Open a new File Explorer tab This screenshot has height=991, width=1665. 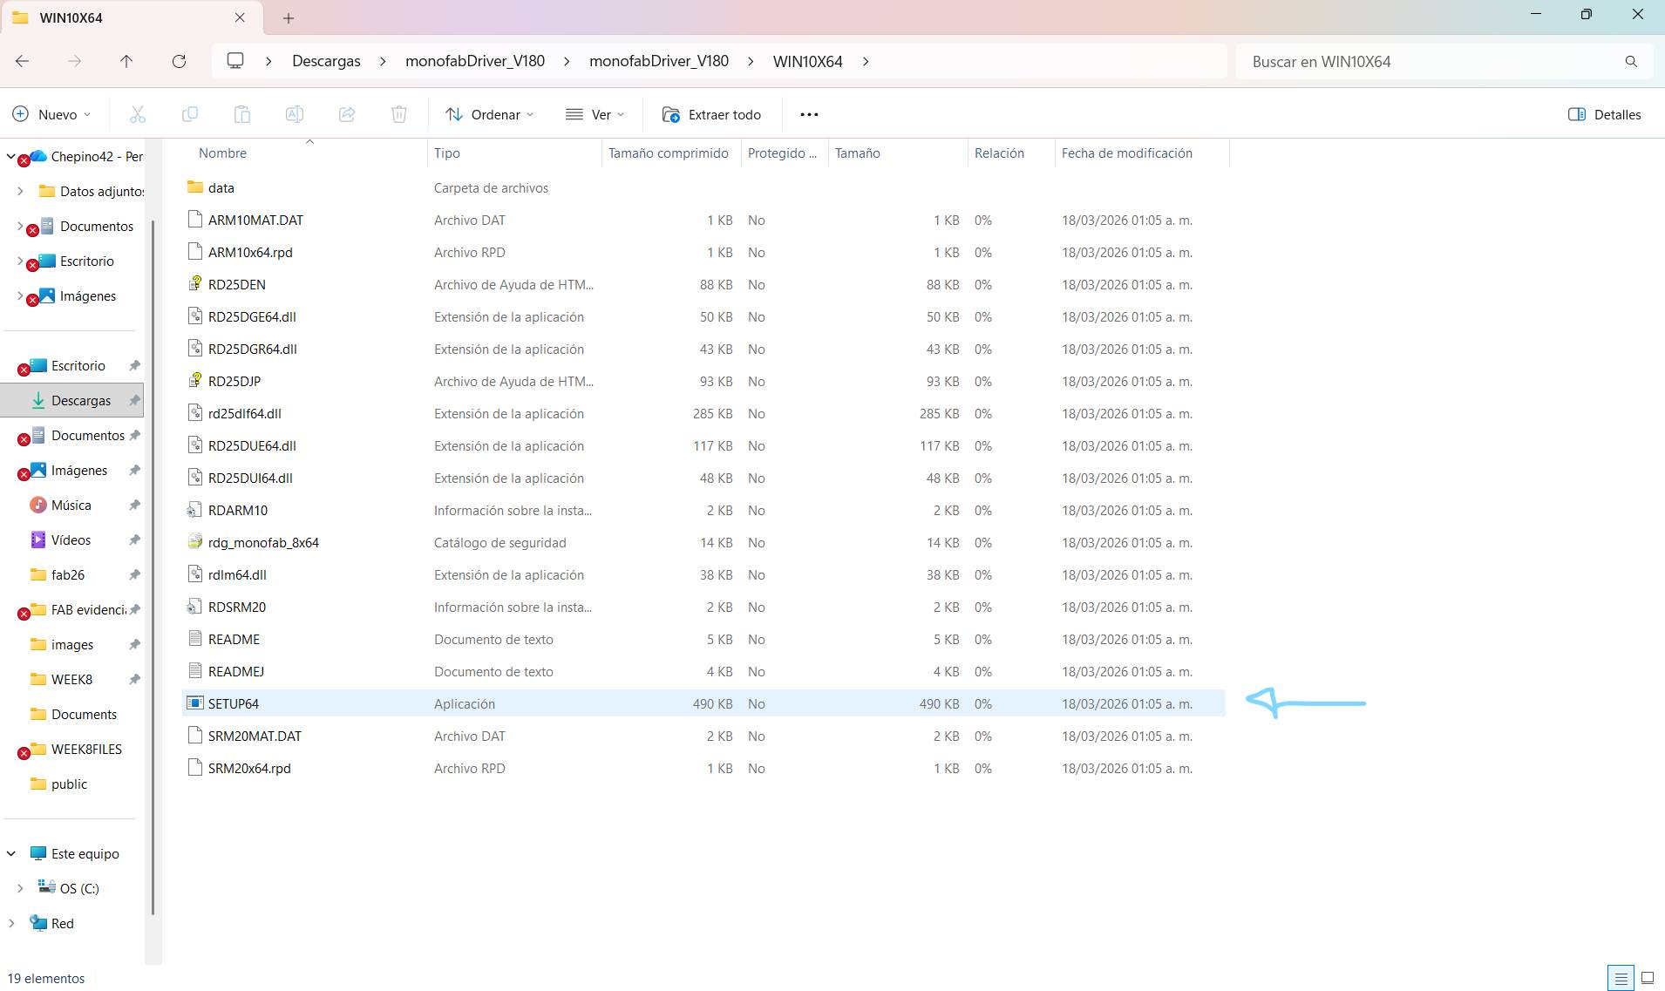point(289,17)
